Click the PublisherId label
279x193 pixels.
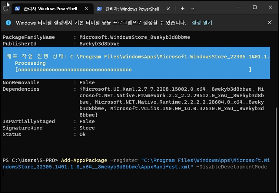coord(20,44)
